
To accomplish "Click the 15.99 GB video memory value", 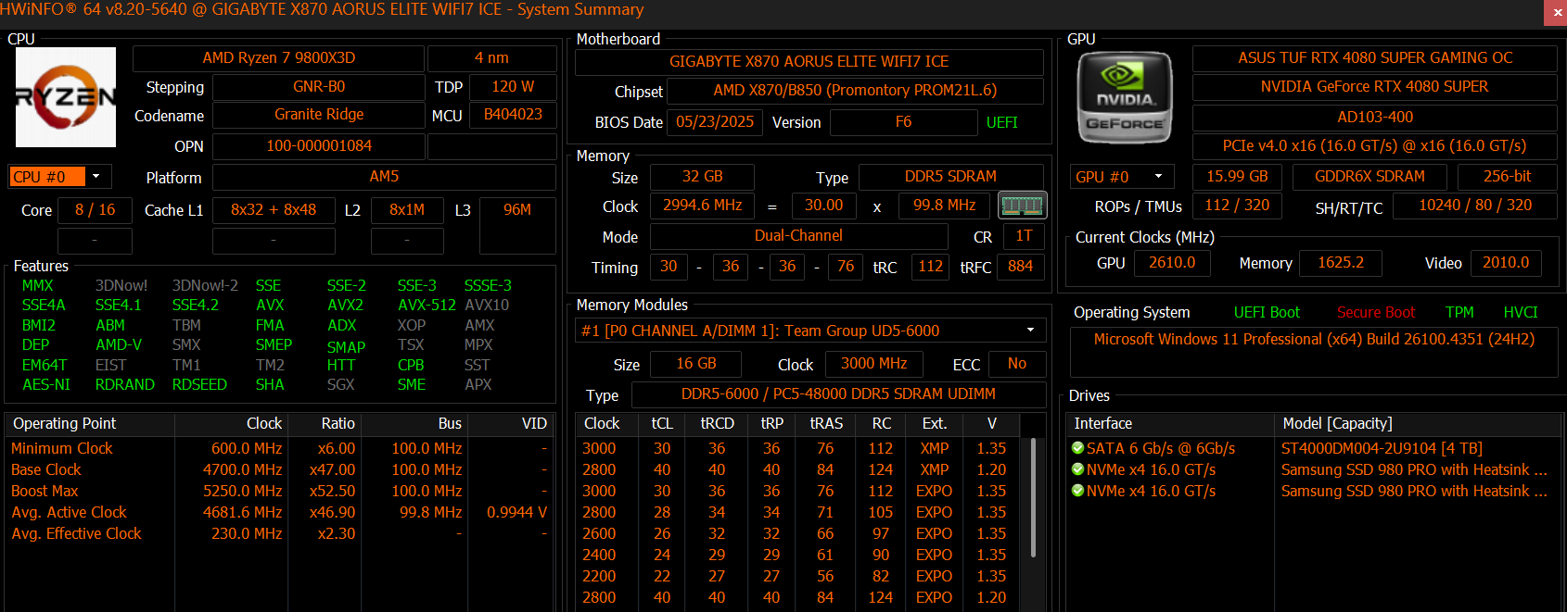I will click(1237, 177).
